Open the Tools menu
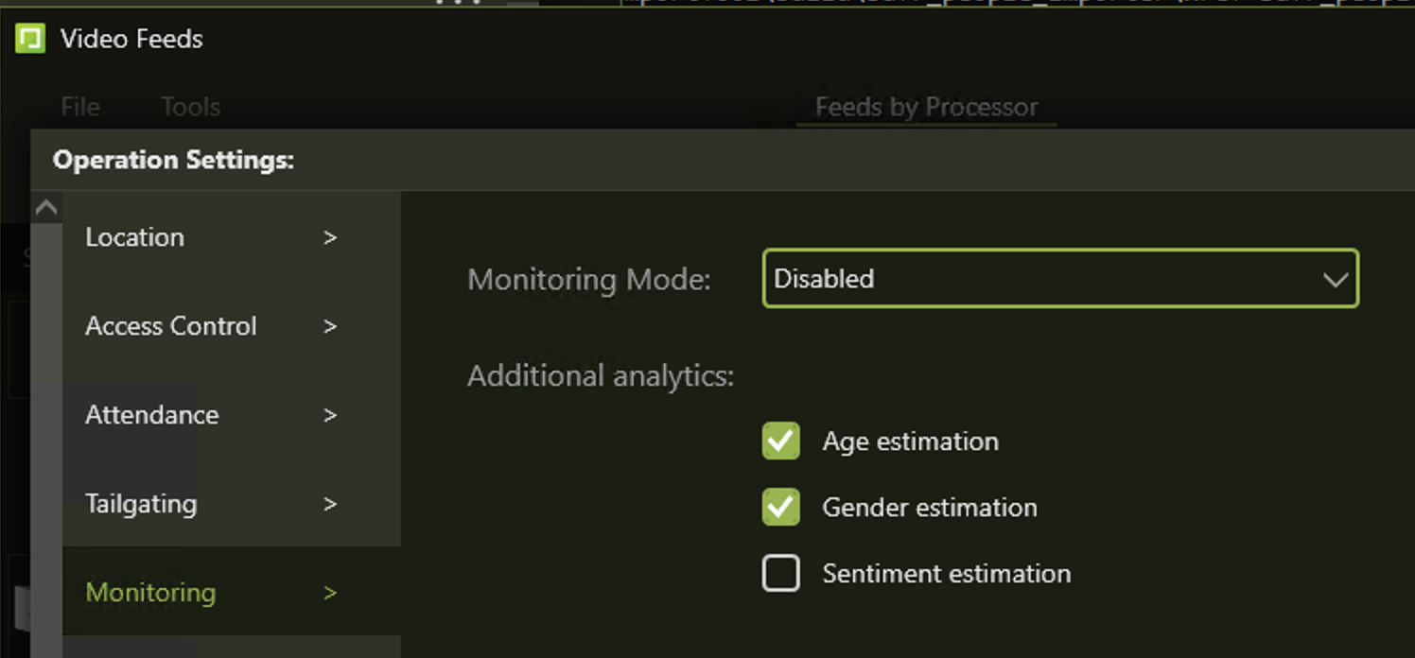This screenshot has height=658, width=1415. (x=190, y=107)
